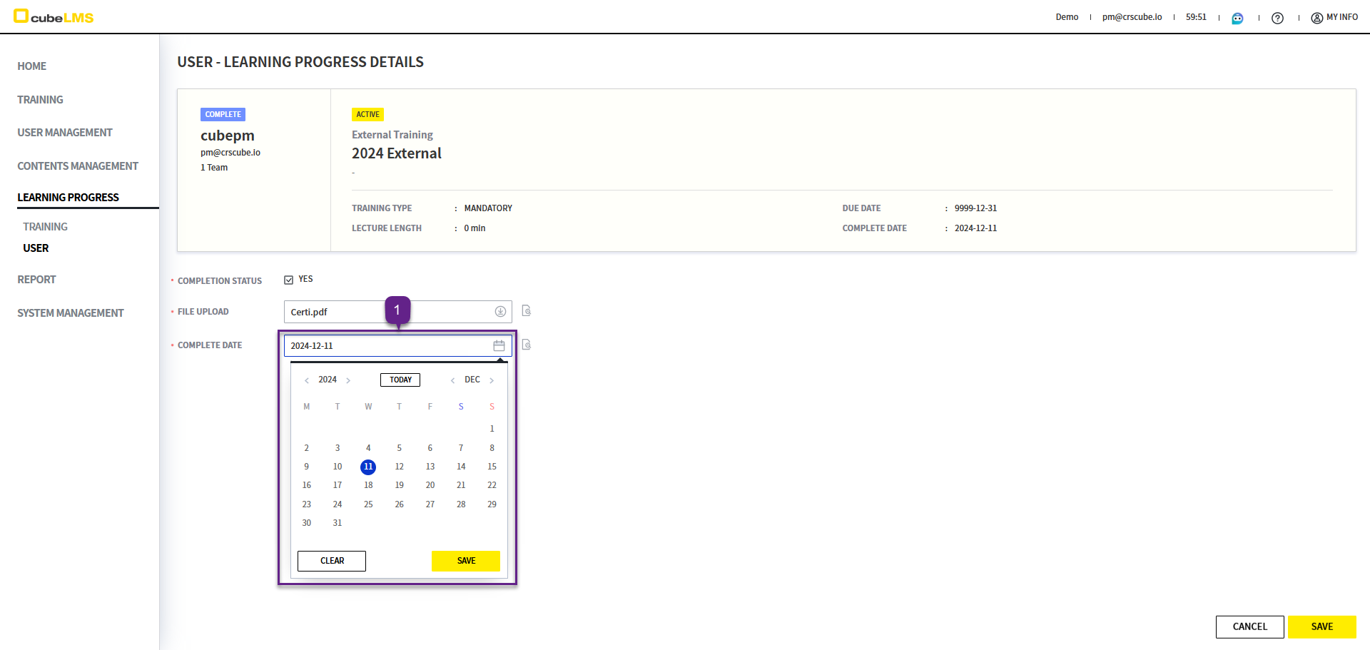Open the chatbot assistant icon
This screenshot has height=650, width=1370.
click(1237, 18)
